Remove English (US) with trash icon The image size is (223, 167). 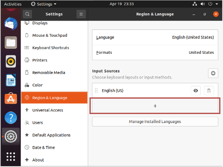click(209, 91)
